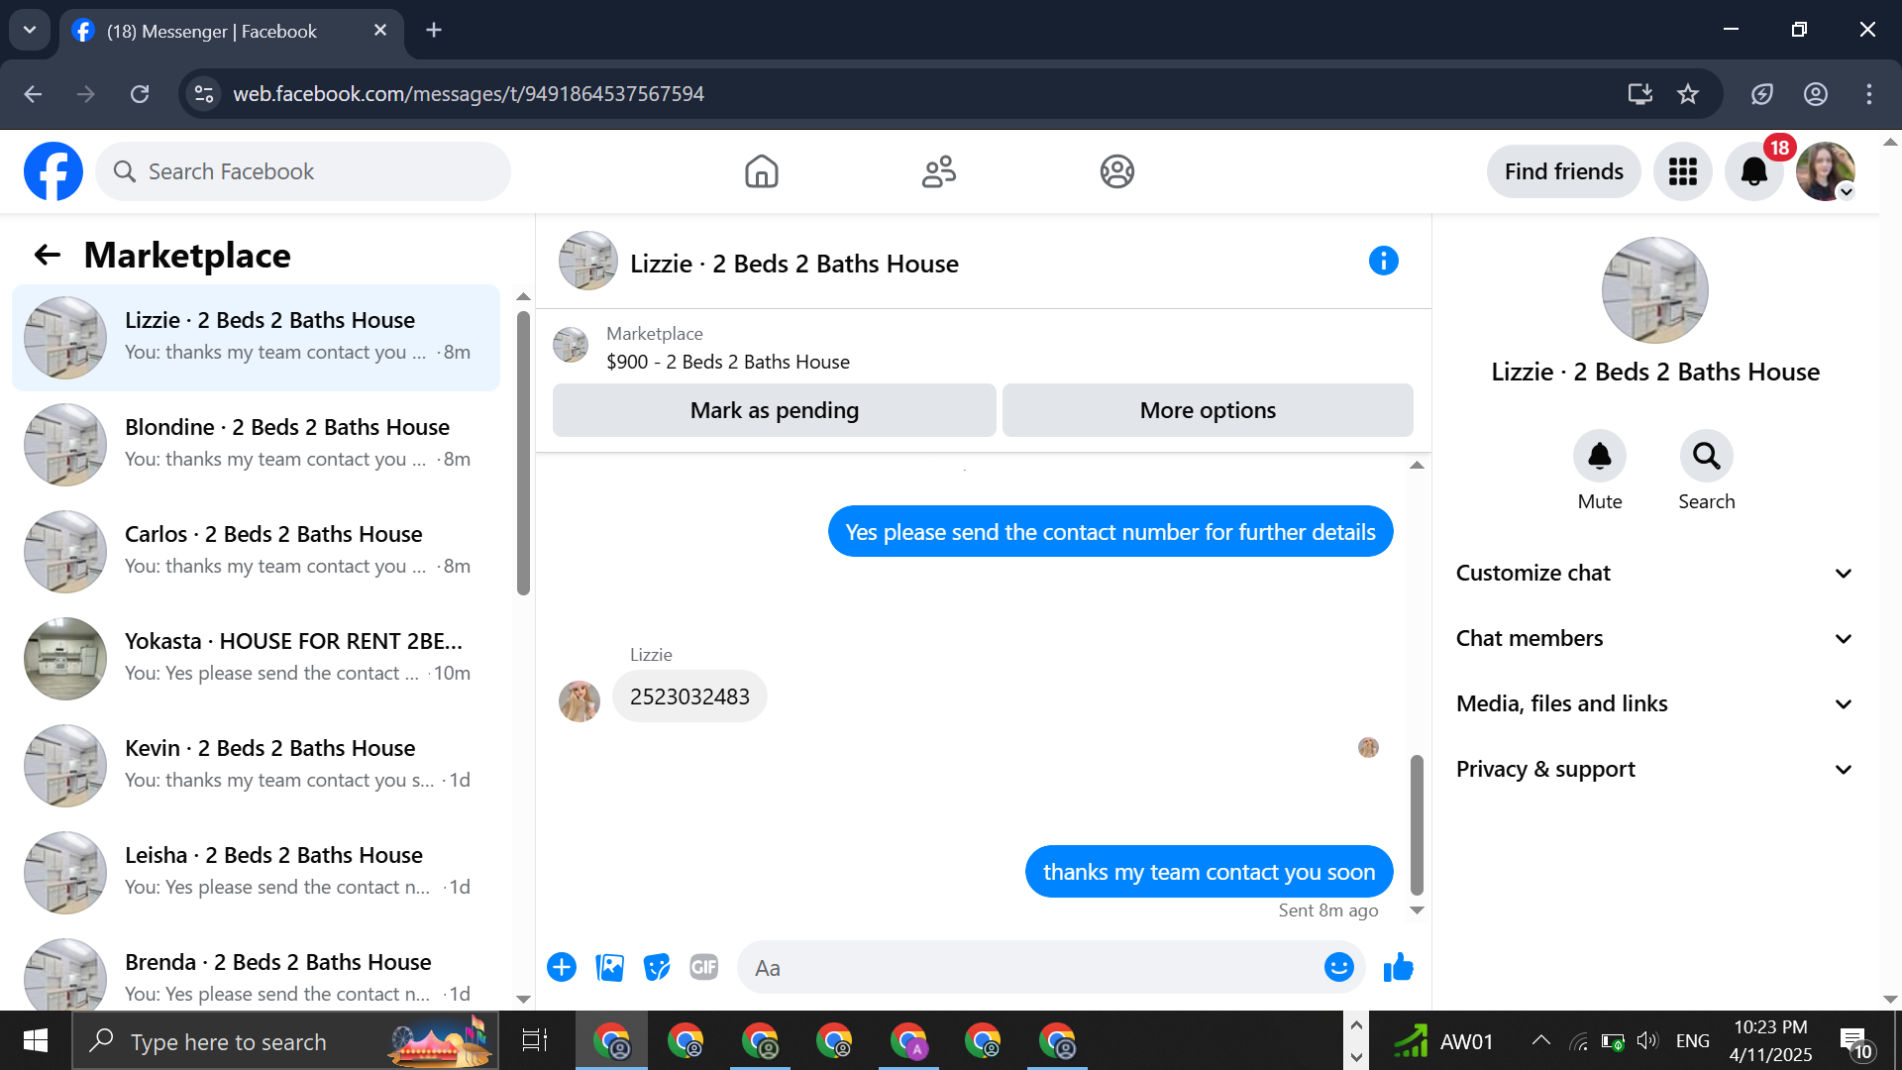Open the Windows notification center
Screen dimensions: 1902x1070
point(1855,1042)
